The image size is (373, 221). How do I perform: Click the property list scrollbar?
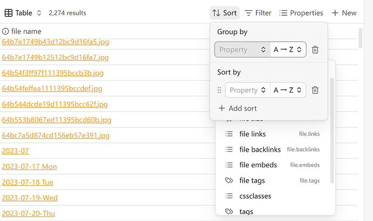coord(332,130)
